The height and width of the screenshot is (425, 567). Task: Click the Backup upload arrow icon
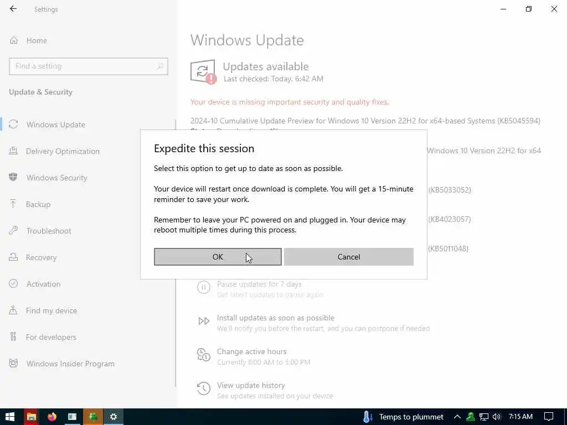click(x=13, y=204)
